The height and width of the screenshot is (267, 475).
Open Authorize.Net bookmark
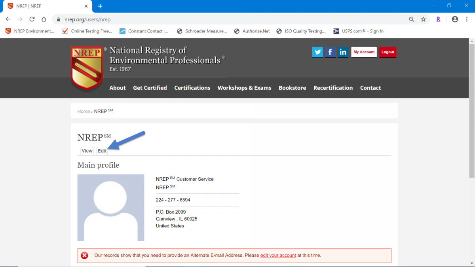pyautogui.click(x=252, y=31)
